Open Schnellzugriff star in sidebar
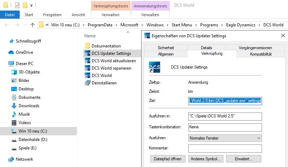The height and width of the screenshot is (167, 288). click(x=11, y=41)
